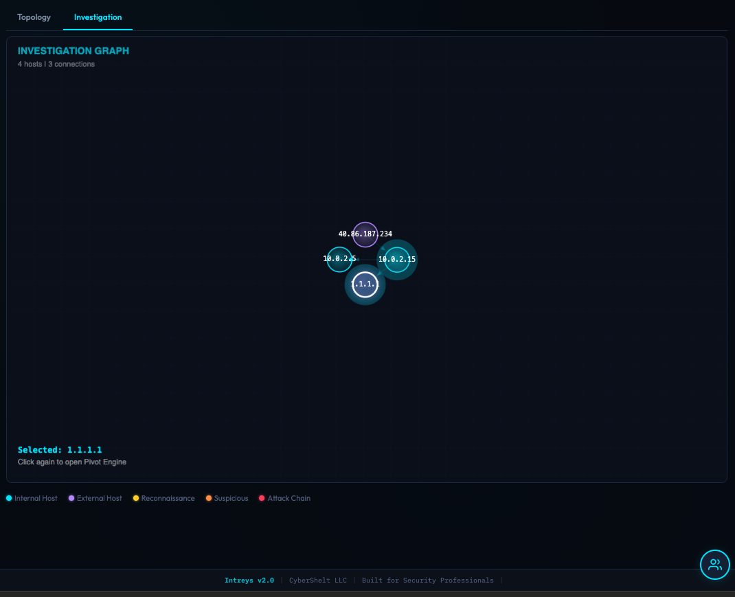Open the contacts icon in bottom right corner
Viewport: 735px width, 597px height.
pos(714,564)
